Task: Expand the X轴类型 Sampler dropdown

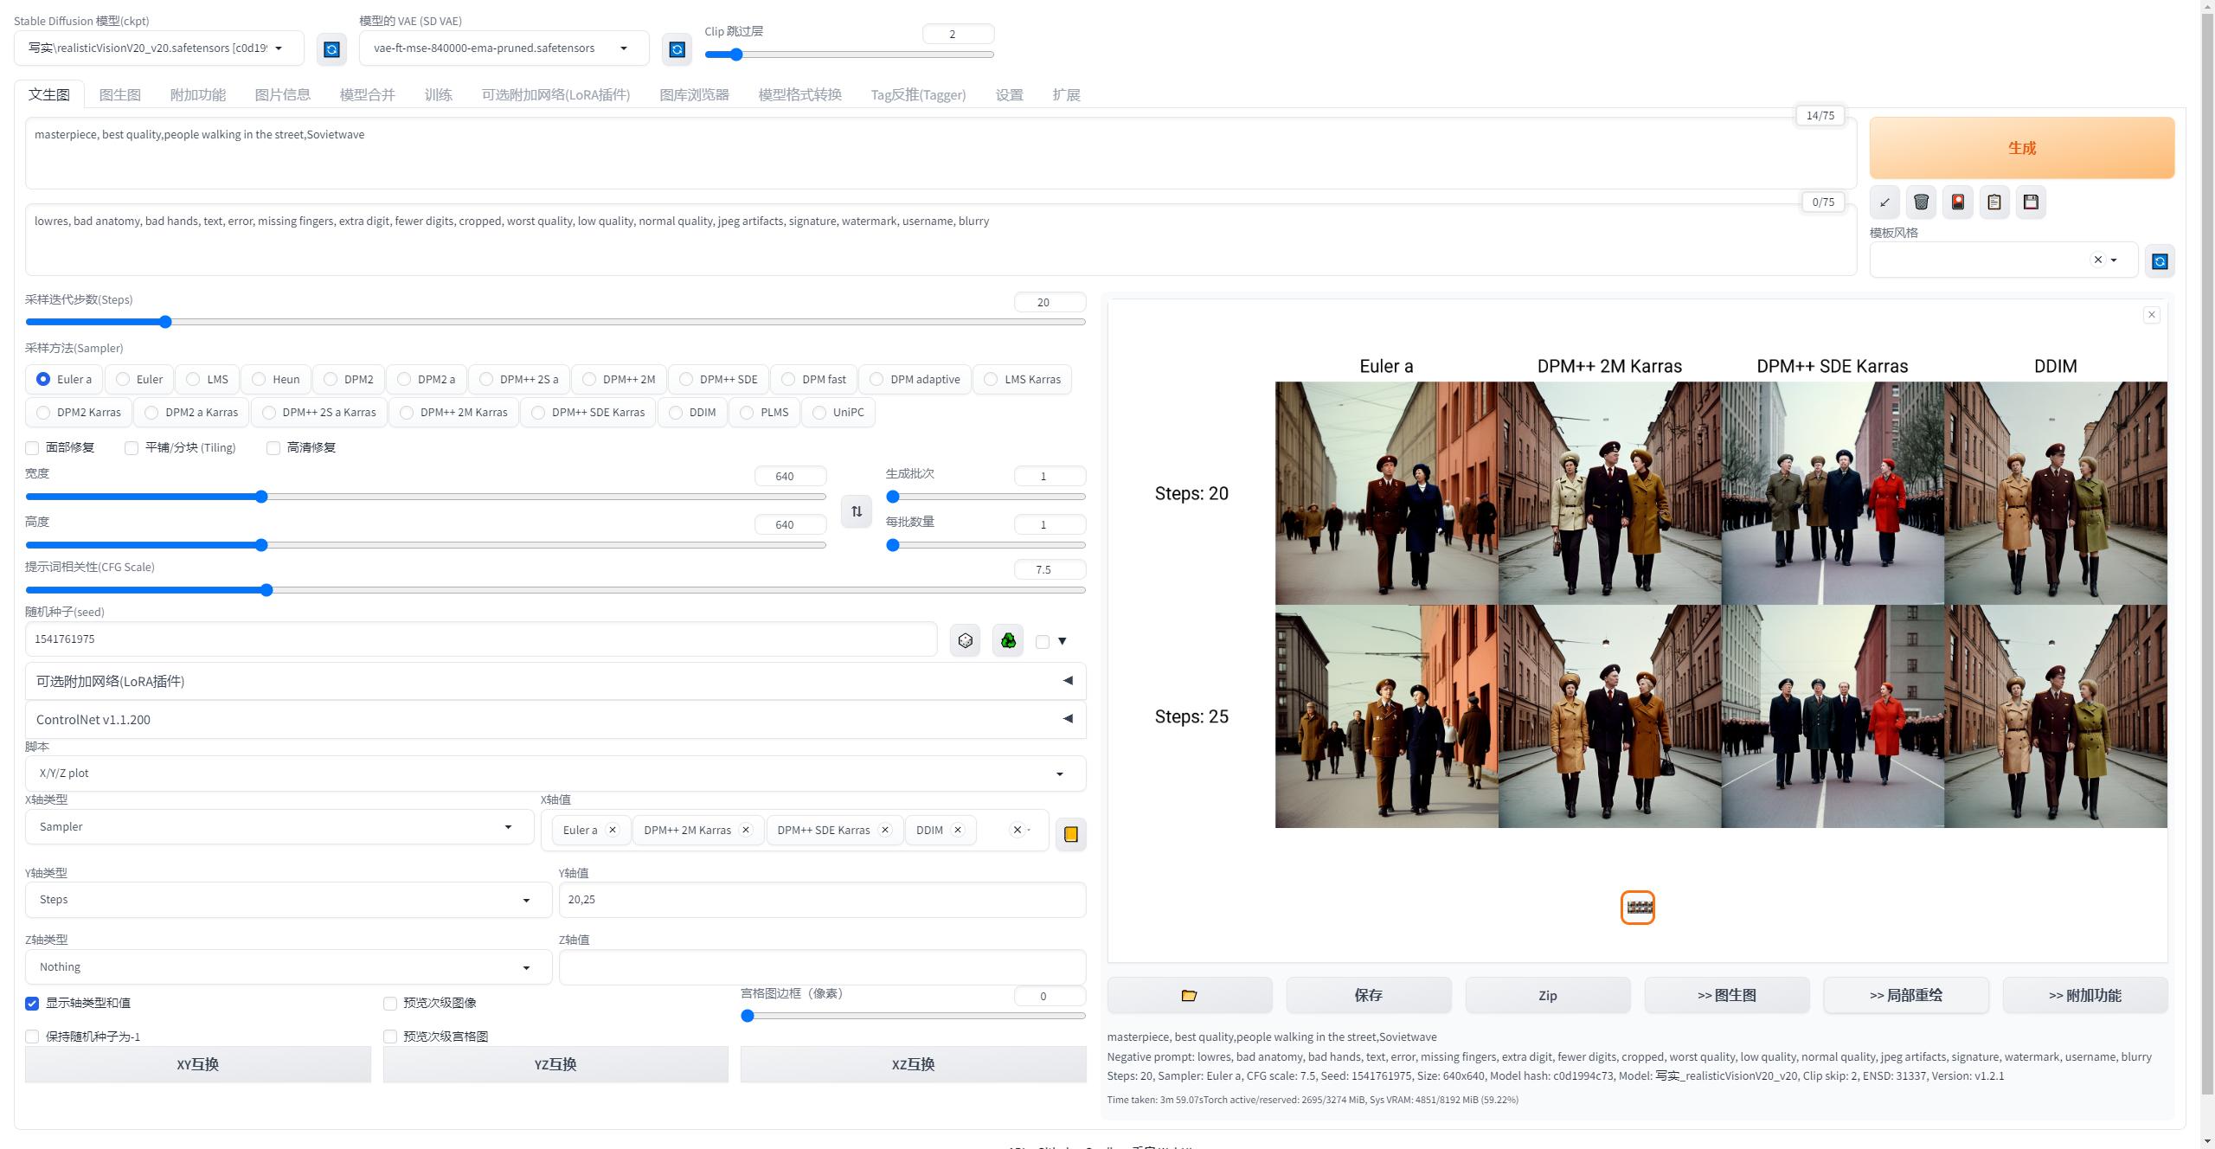Action: coord(510,828)
